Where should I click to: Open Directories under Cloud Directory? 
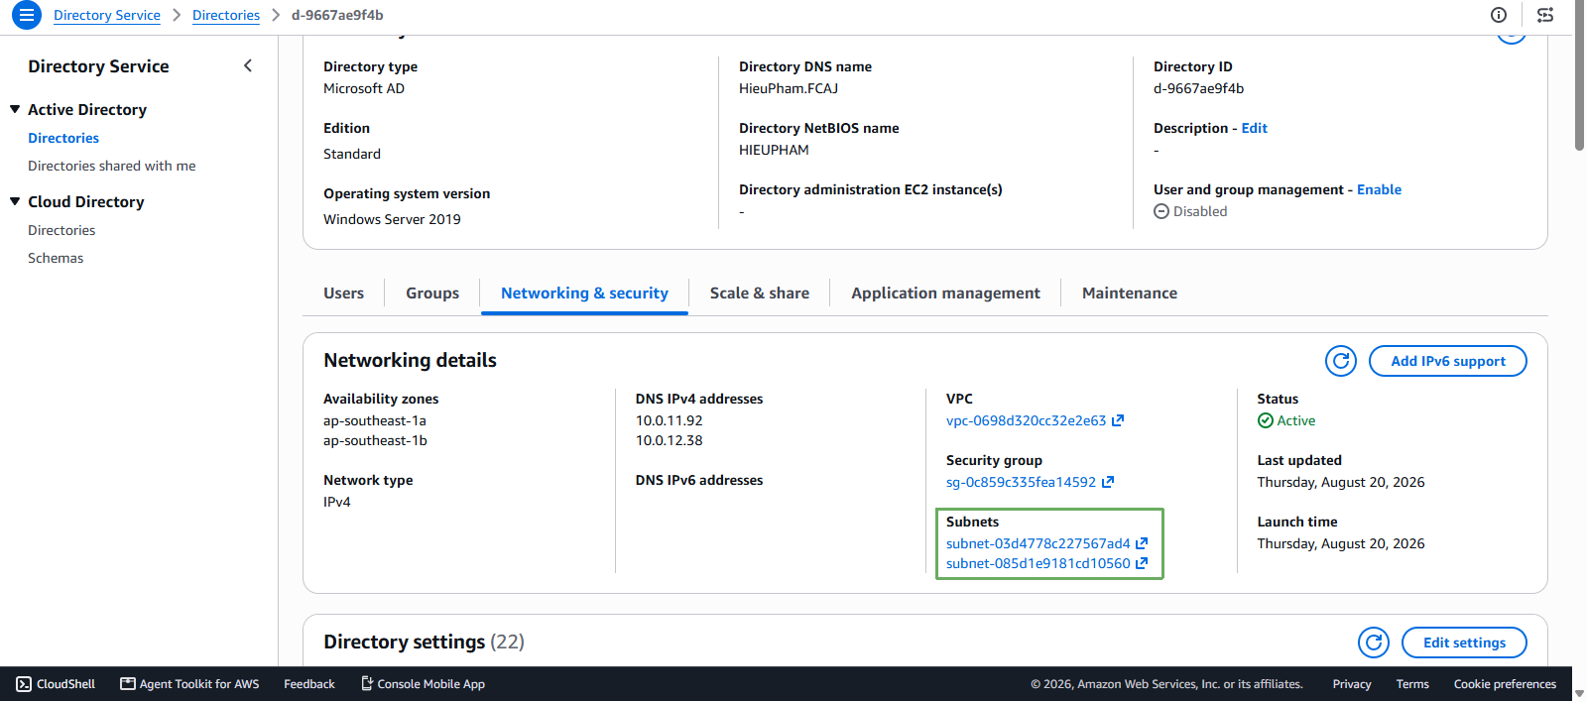(x=61, y=230)
